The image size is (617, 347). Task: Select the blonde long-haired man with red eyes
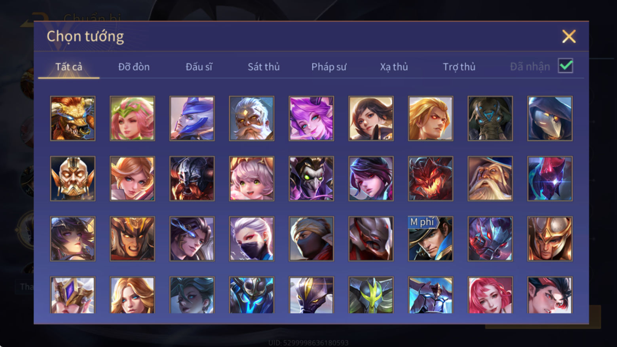[x=431, y=118]
